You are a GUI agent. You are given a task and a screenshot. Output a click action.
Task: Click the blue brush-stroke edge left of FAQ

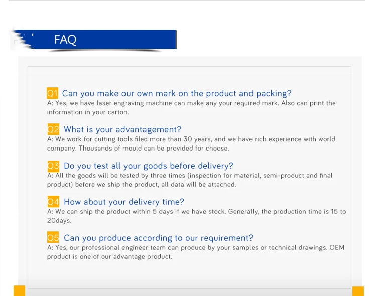tap(22, 40)
